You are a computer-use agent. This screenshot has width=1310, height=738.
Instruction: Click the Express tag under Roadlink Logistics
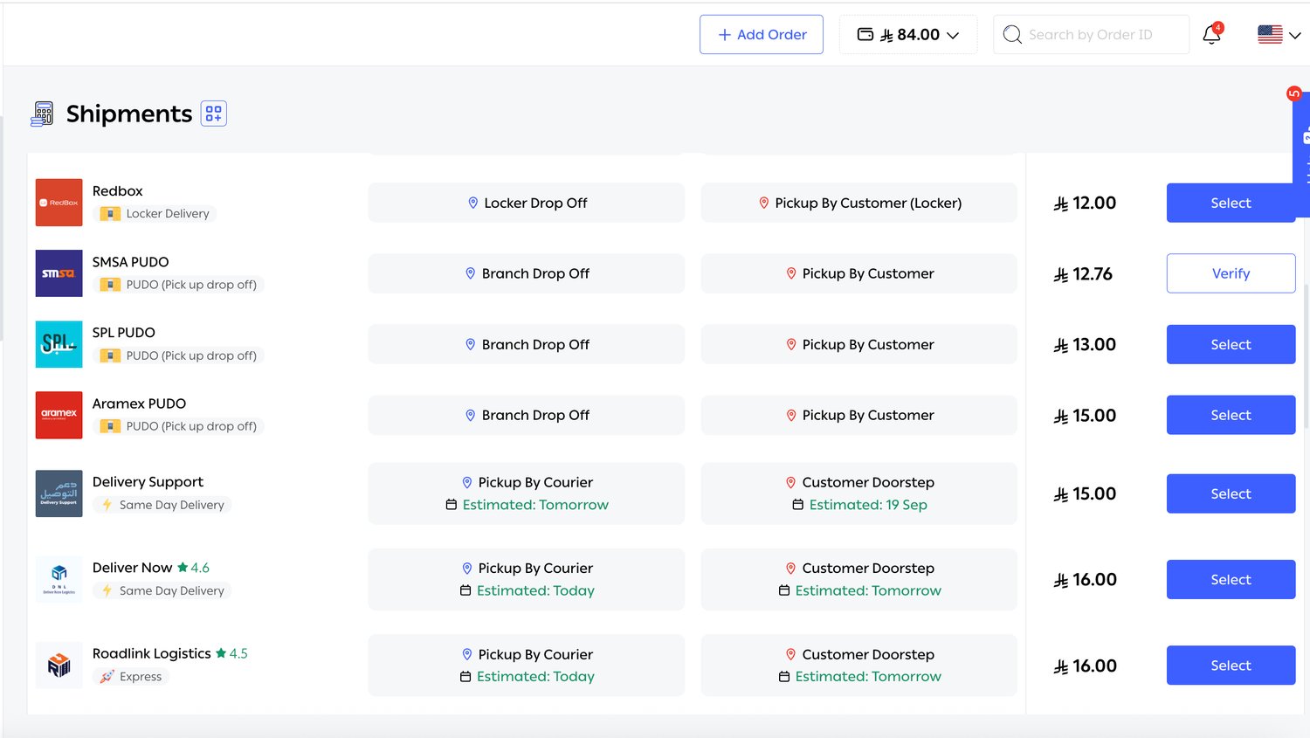coord(130,677)
